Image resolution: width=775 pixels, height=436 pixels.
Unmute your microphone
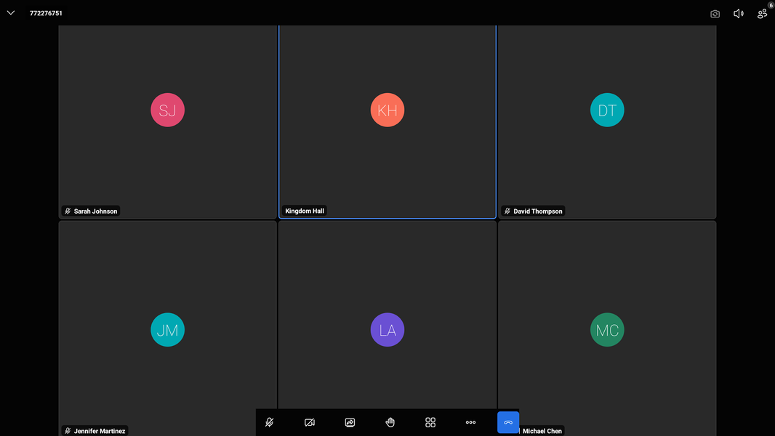coord(270,422)
